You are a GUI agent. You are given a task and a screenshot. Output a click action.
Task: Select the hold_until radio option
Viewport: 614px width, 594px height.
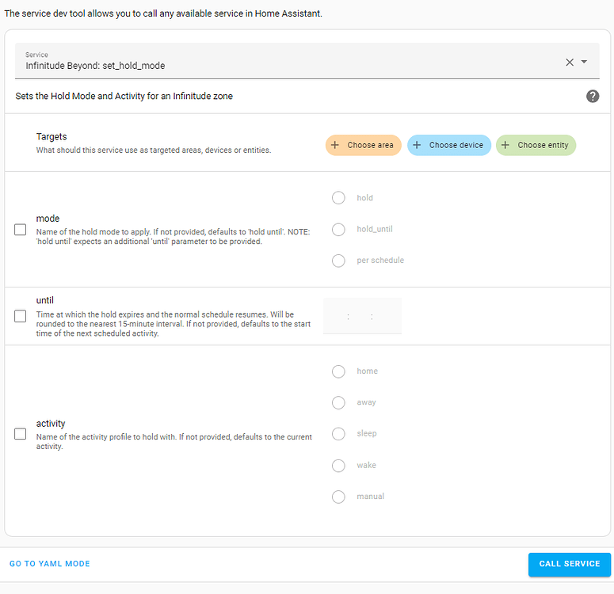338,230
